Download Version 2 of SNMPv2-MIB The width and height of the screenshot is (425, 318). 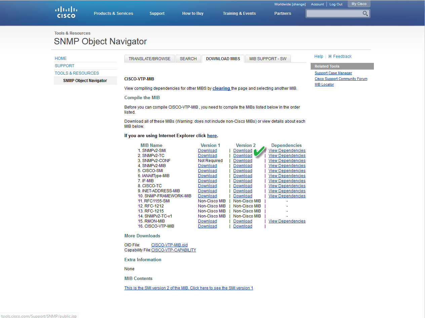243,166
